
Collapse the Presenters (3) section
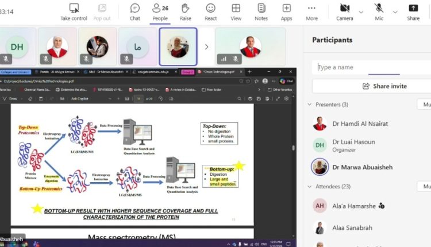click(x=310, y=105)
